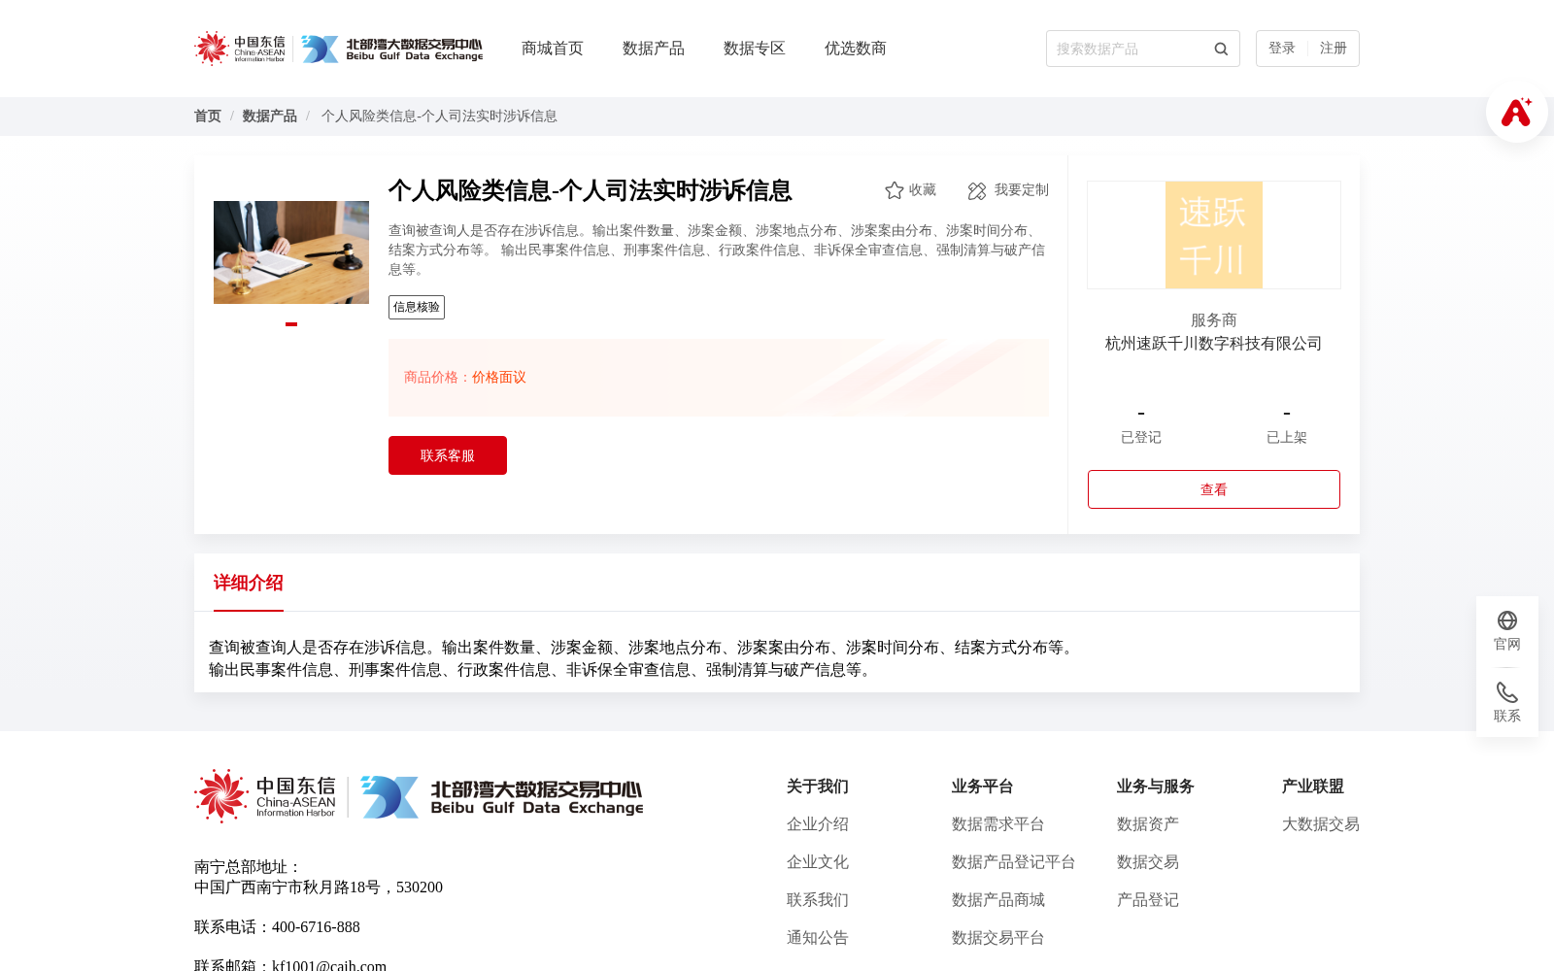Click the address 中国广西南宁市秋月路18号
Viewport: 1554px width, 971px height.
[x=287, y=887]
